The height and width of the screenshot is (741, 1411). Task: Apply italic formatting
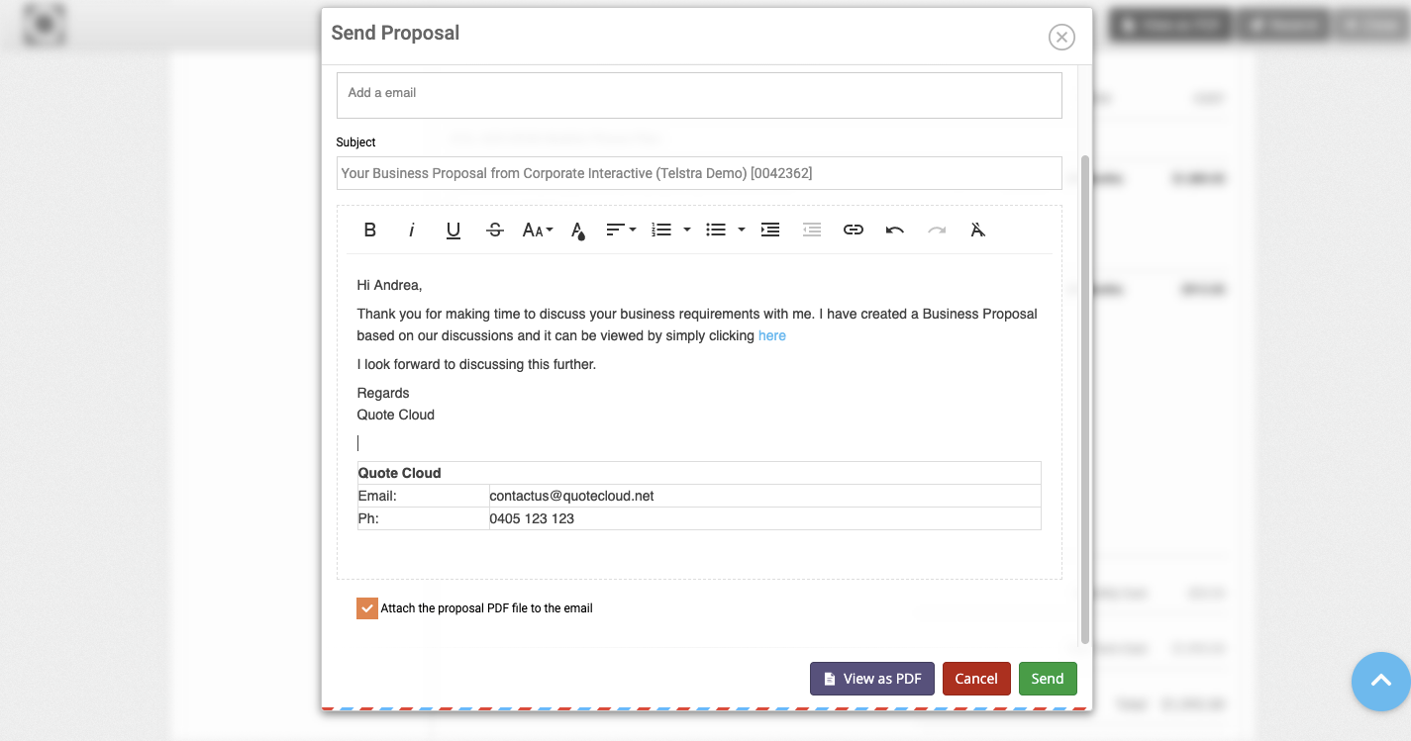[411, 230]
